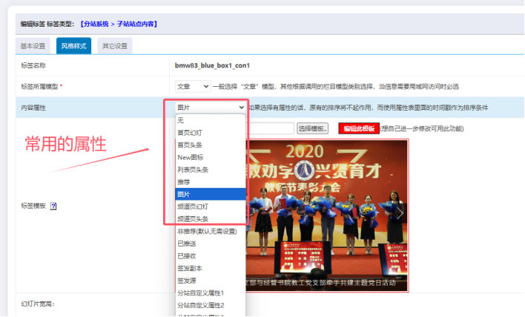Choose 首页幻灯 from the dropdown list
Viewport: 525px width, 317px height.
[190, 131]
